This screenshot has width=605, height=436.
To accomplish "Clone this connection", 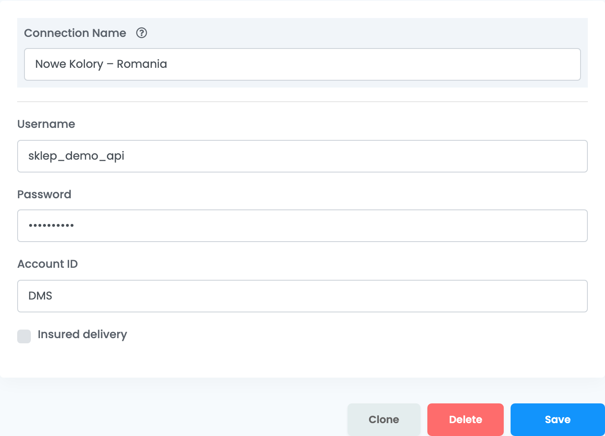I will coord(384,420).
